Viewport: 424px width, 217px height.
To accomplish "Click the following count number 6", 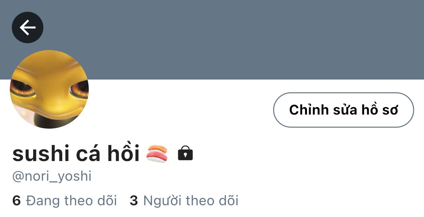I will (x=16, y=201).
